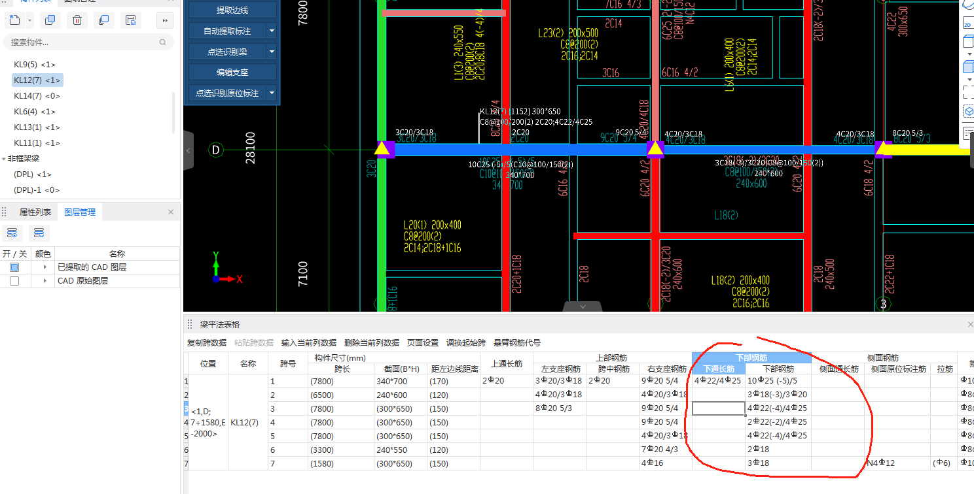
Task: Click the dashed rectangle selection icon
Action: point(967,92)
